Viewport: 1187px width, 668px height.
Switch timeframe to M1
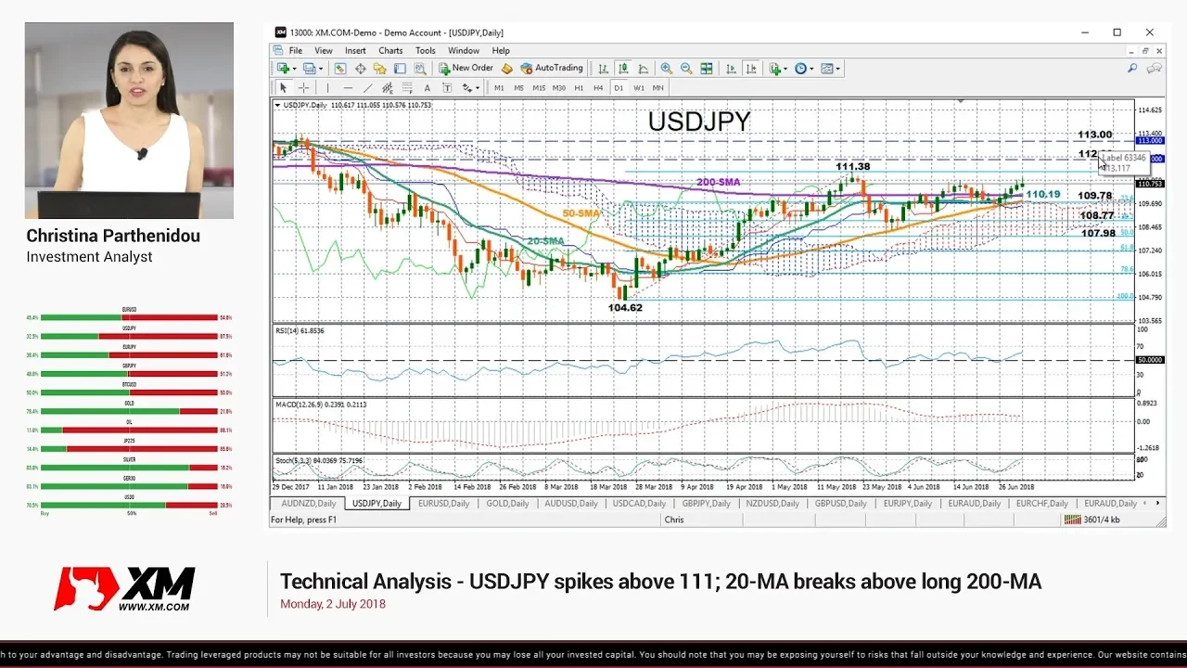click(499, 88)
